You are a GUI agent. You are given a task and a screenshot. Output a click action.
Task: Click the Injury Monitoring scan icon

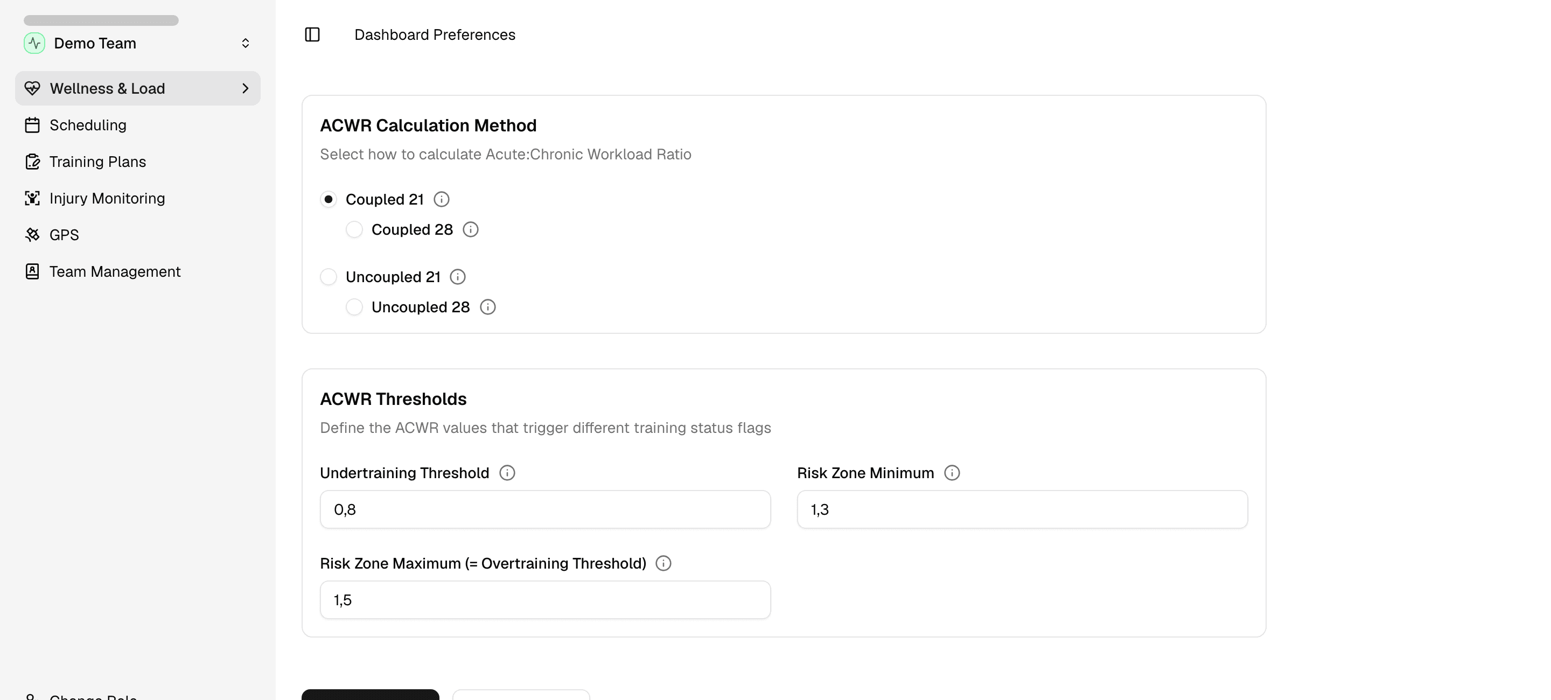click(32, 199)
